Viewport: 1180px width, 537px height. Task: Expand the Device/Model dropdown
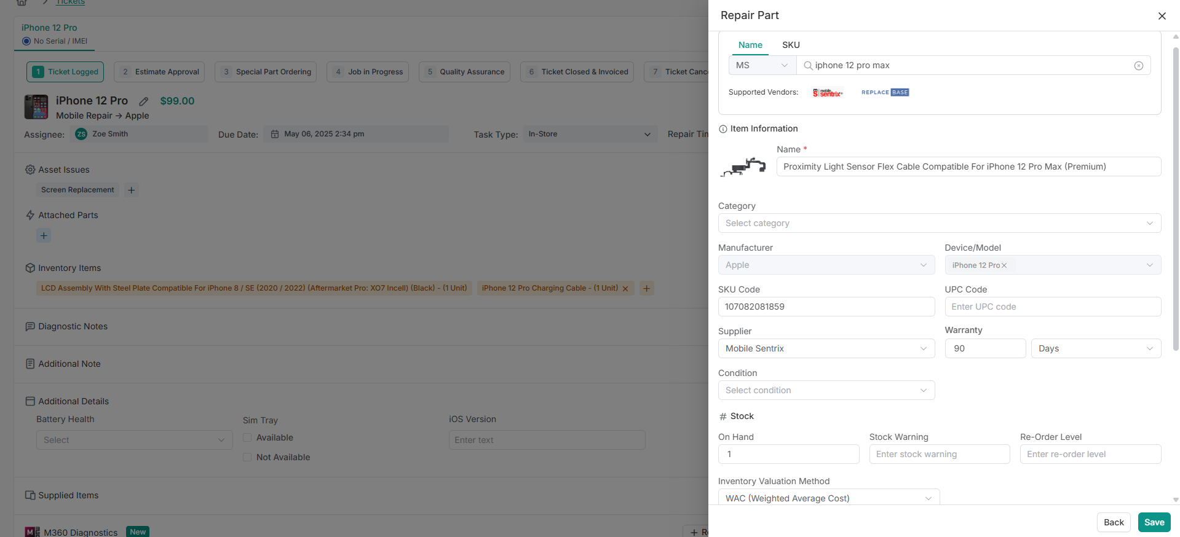[1149, 265]
